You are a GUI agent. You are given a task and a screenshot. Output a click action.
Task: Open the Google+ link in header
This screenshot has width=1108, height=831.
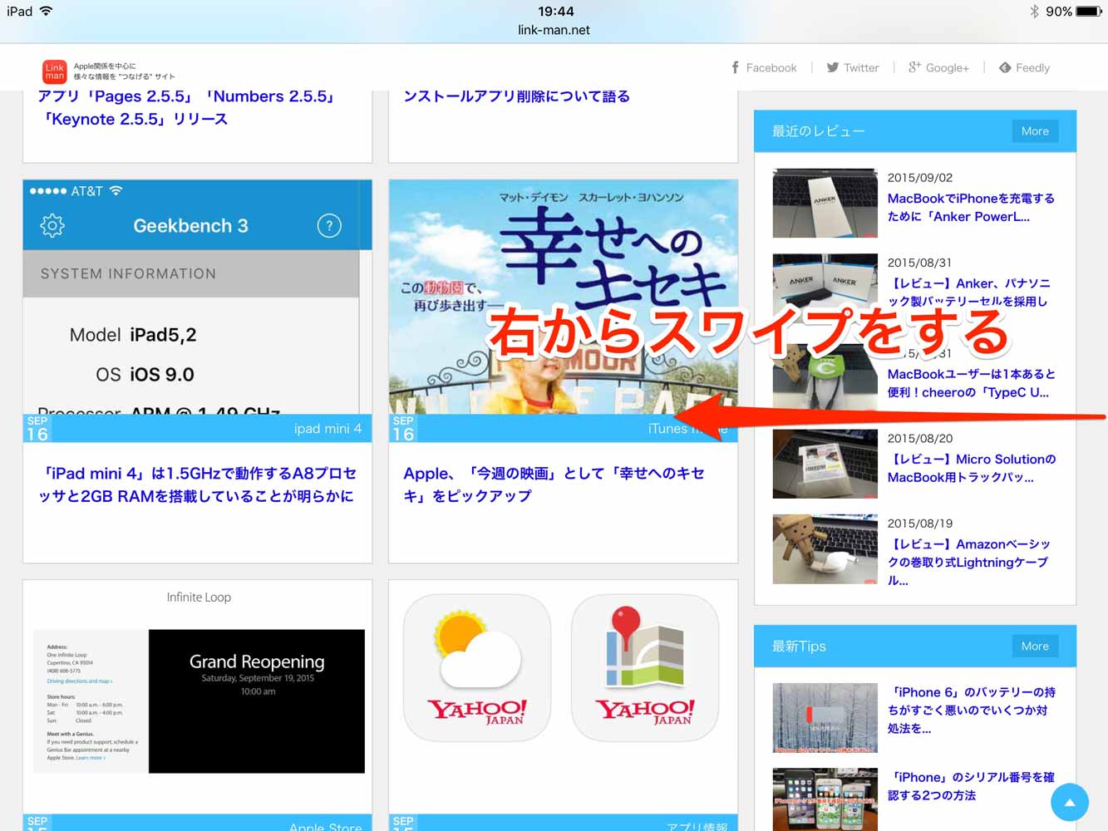[x=938, y=68]
